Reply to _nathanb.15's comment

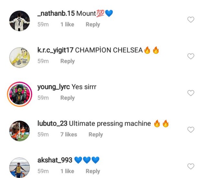[93, 25]
